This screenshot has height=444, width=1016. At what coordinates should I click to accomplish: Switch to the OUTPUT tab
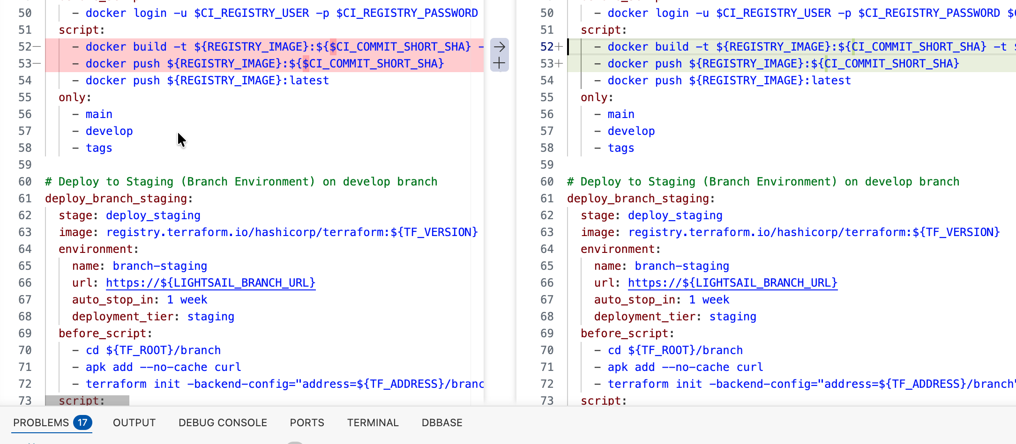[x=134, y=422]
